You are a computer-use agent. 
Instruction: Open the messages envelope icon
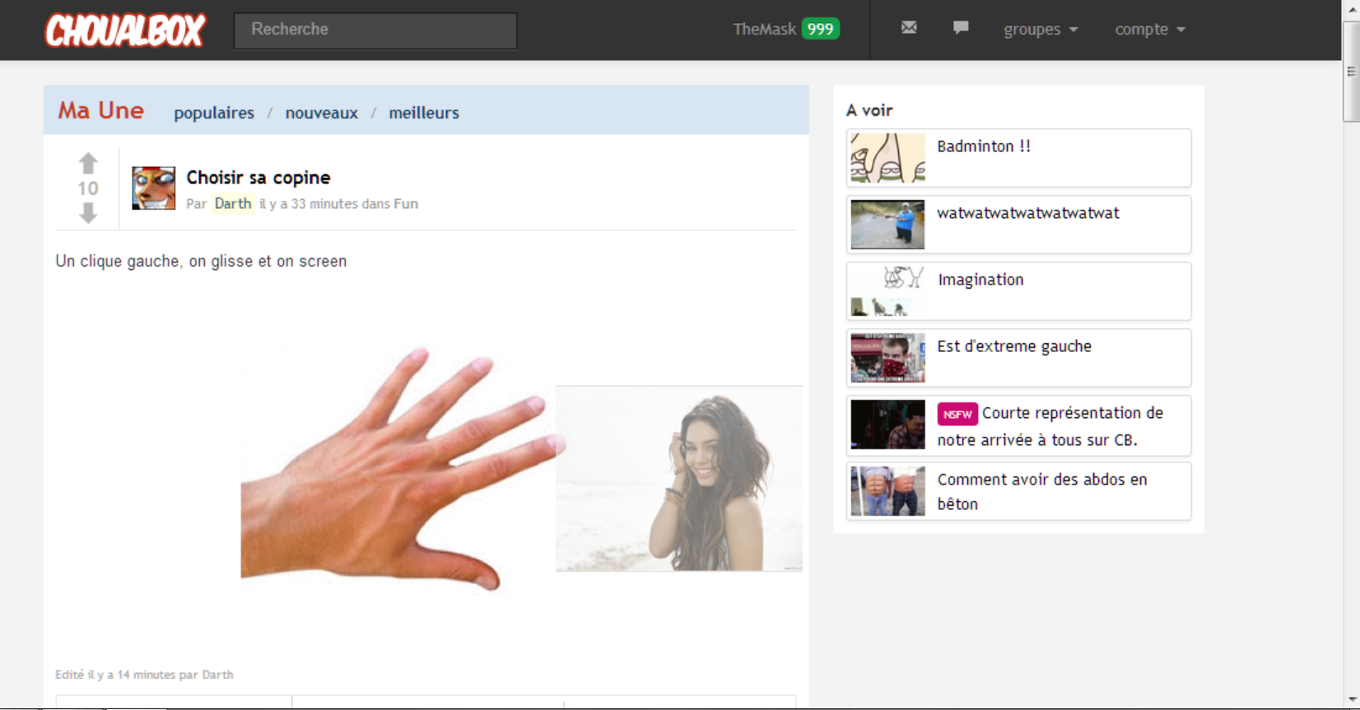pos(909,28)
